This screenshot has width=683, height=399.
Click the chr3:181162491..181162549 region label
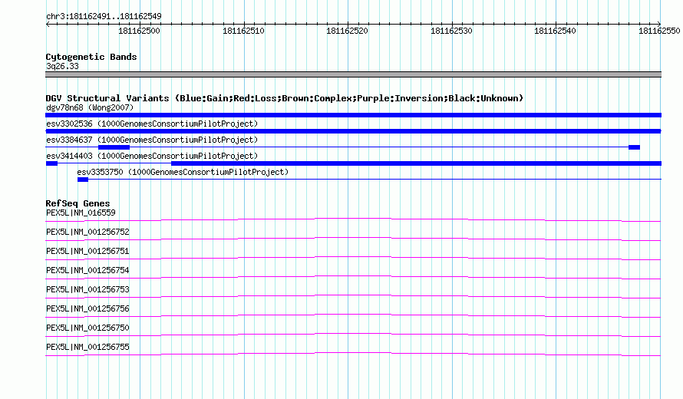click(104, 17)
